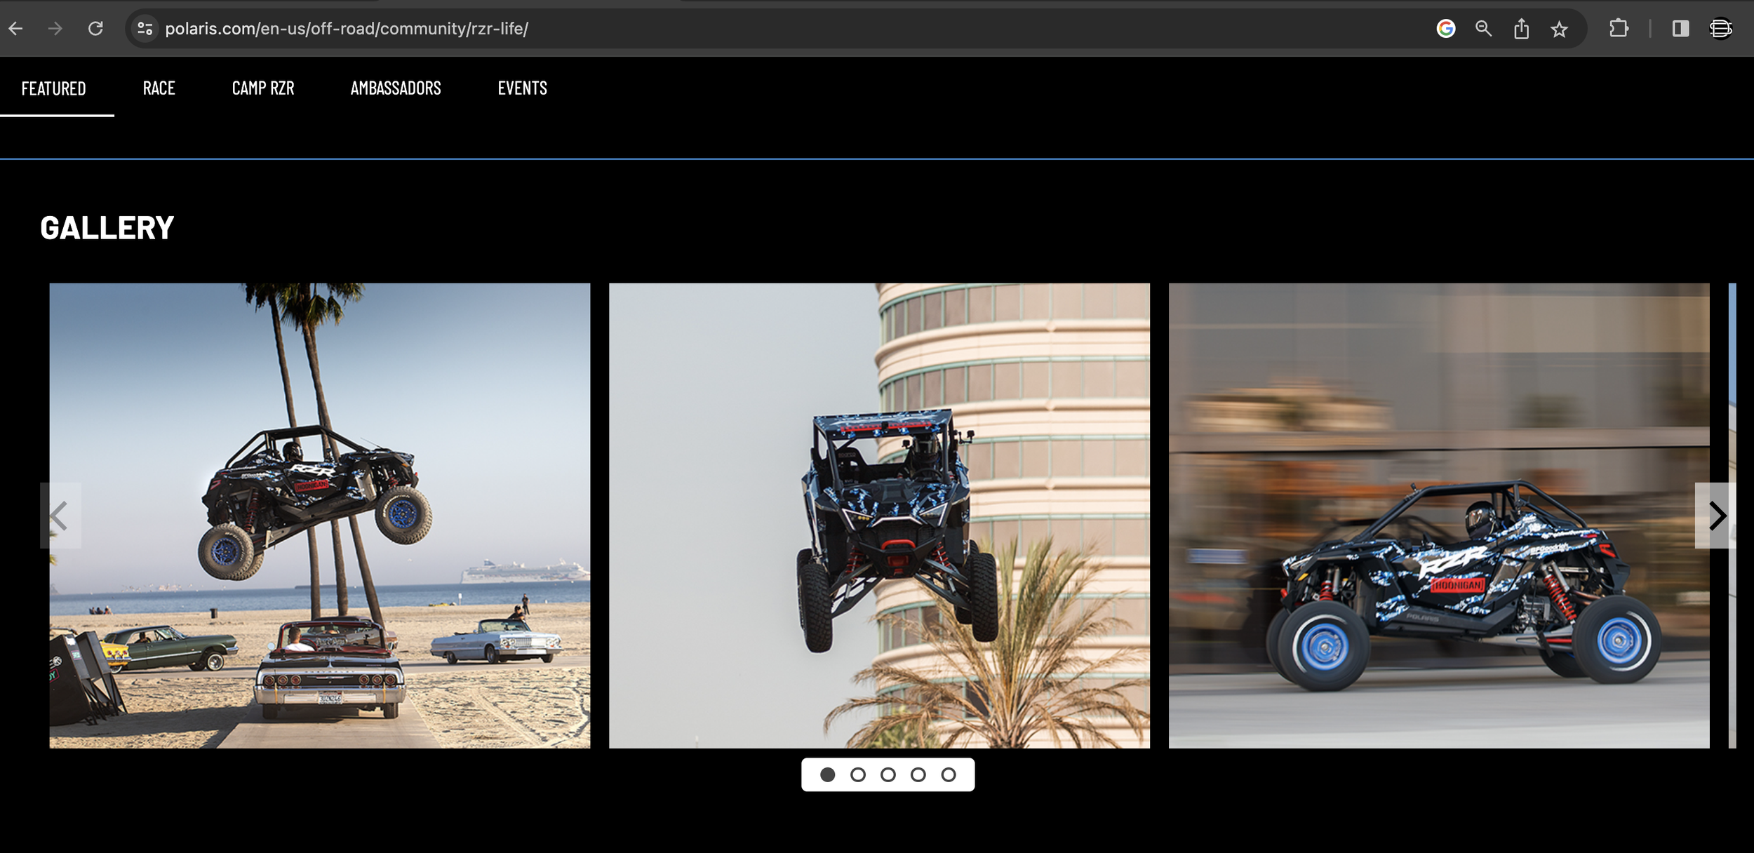Open the CAMP RZR tab
1754x853 pixels.
[263, 88]
